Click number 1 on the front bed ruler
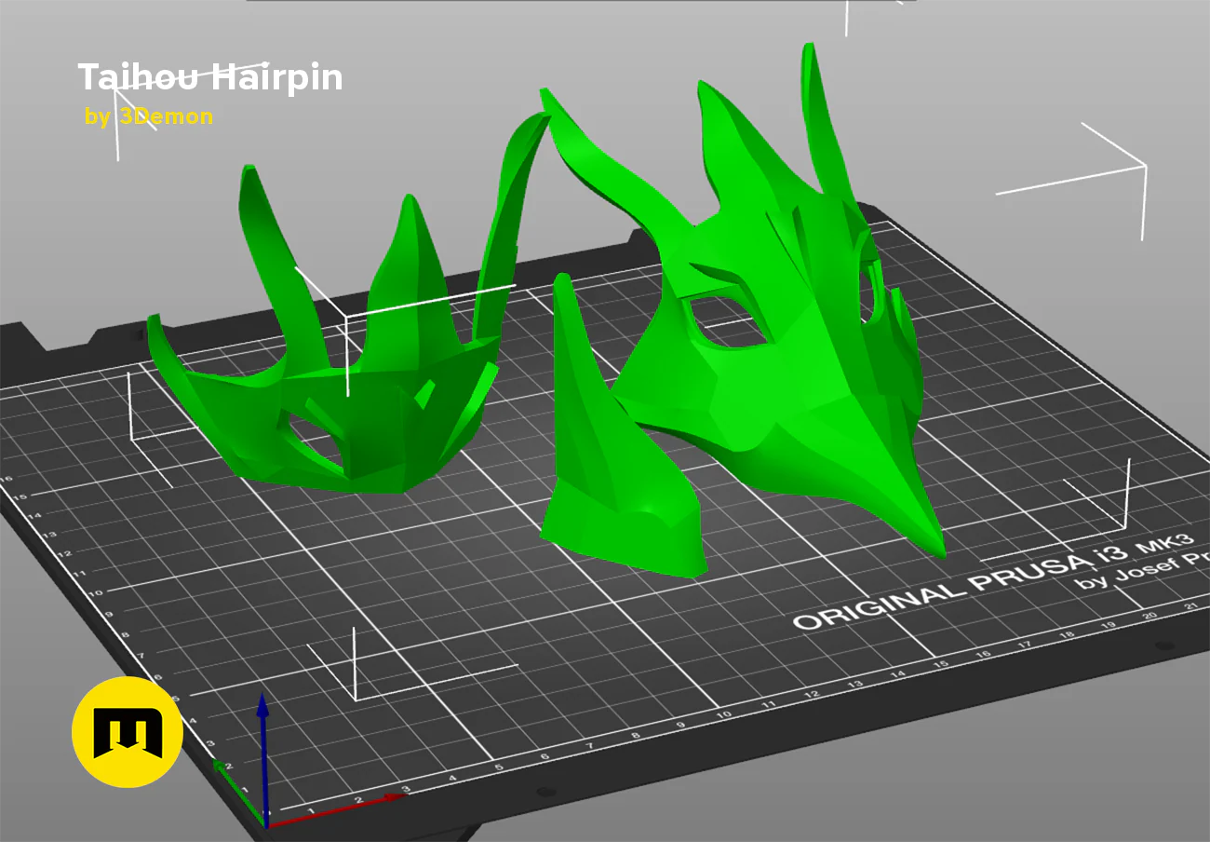Viewport: 1210px width, 842px height. (310, 810)
